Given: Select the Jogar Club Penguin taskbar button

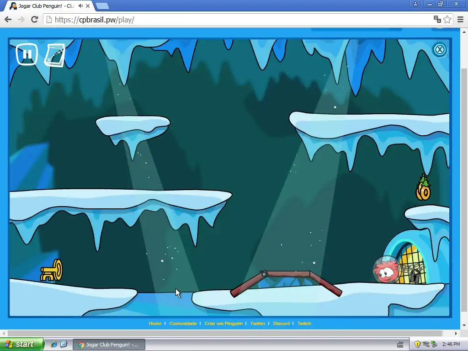Looking at the screenshot, I should (109, 345).
